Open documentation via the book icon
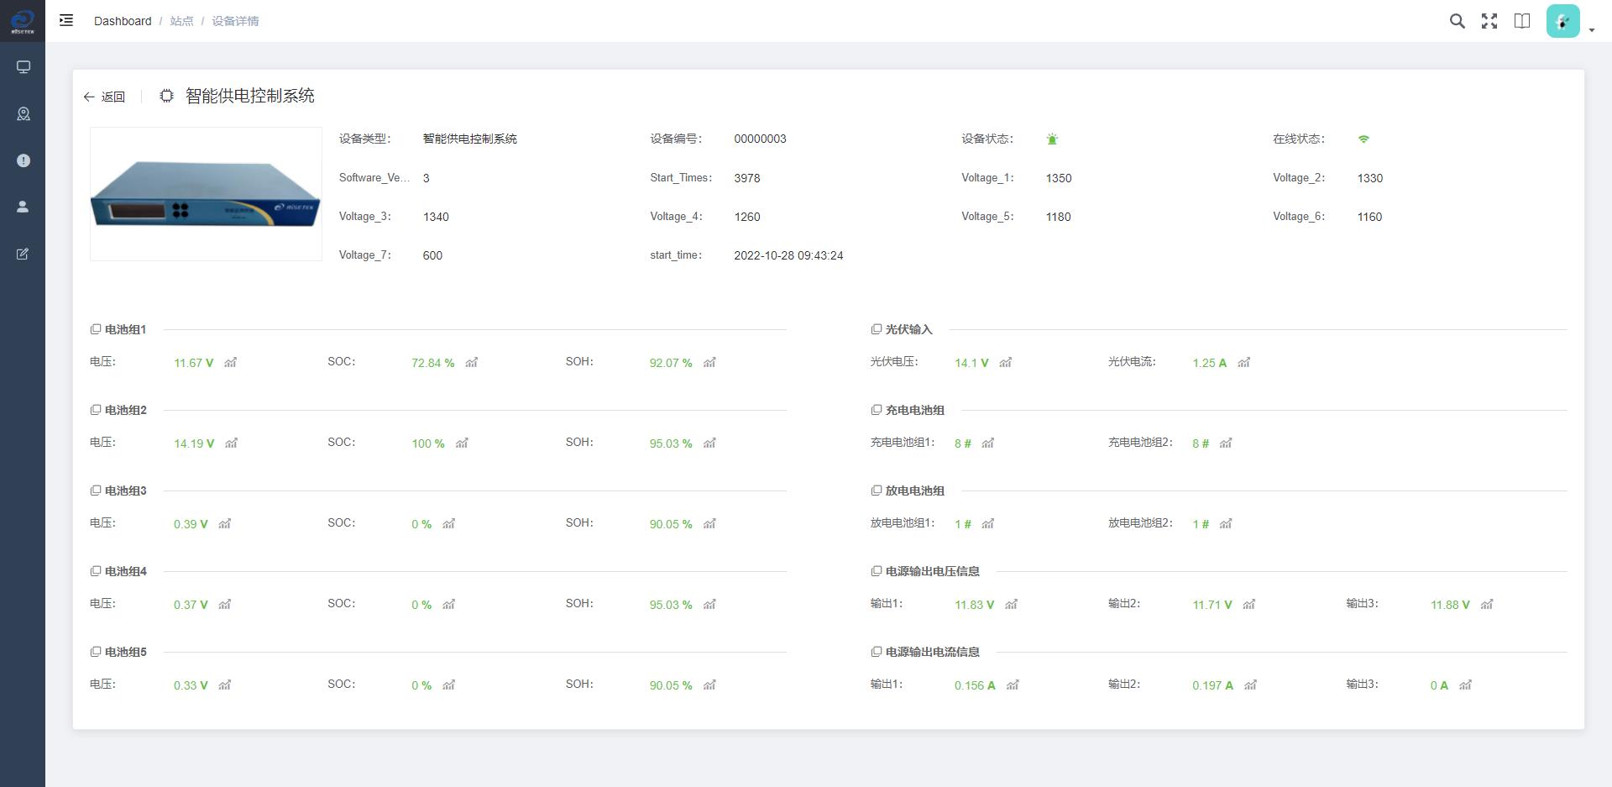This screenshot has width=1612, height=787. point(1522,21)
